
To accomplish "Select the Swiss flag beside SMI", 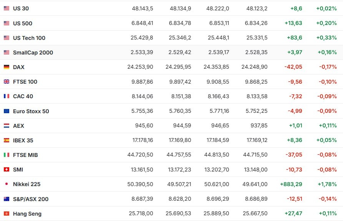I will click(7, 170).
